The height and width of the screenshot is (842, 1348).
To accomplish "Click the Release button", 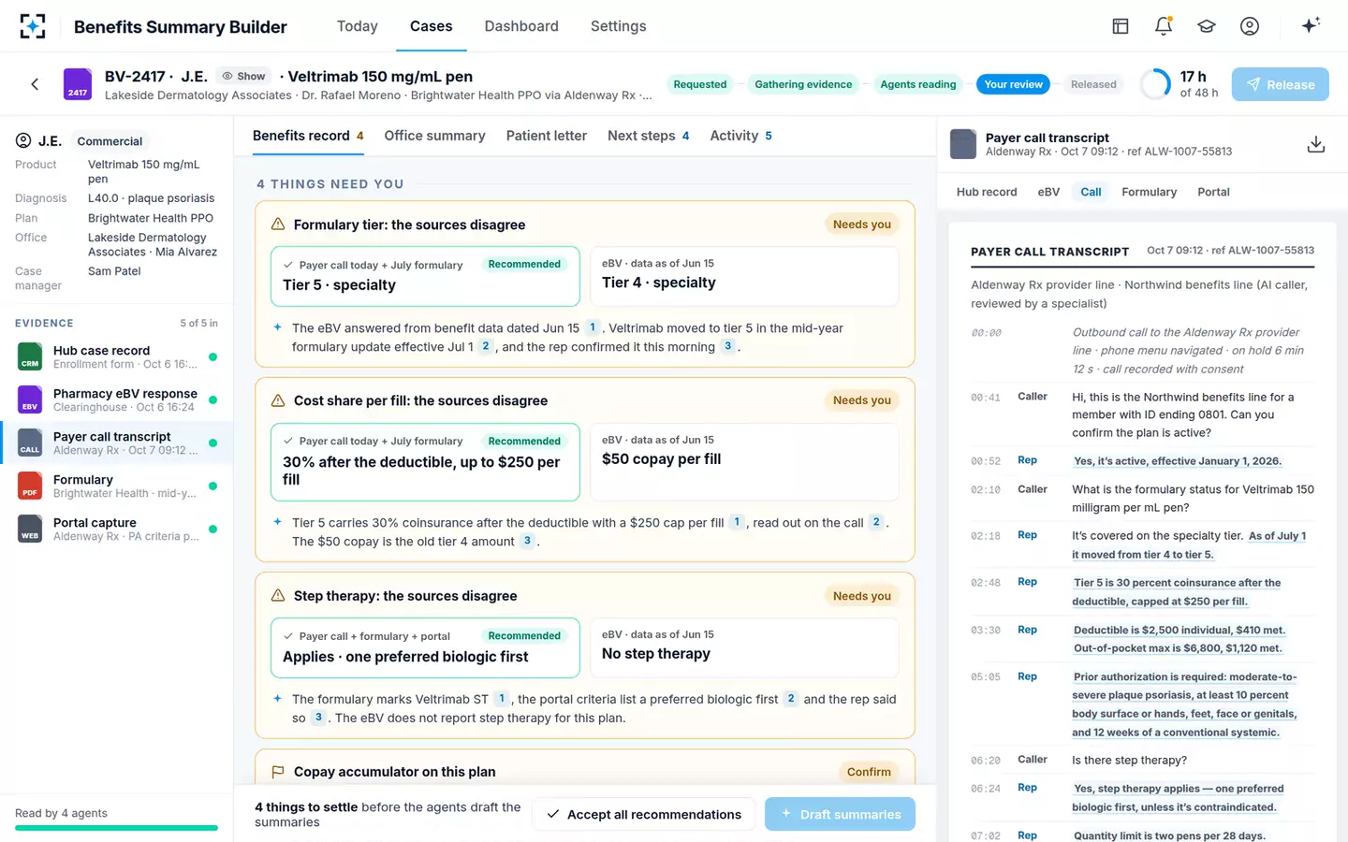I will pos(1280,84).
